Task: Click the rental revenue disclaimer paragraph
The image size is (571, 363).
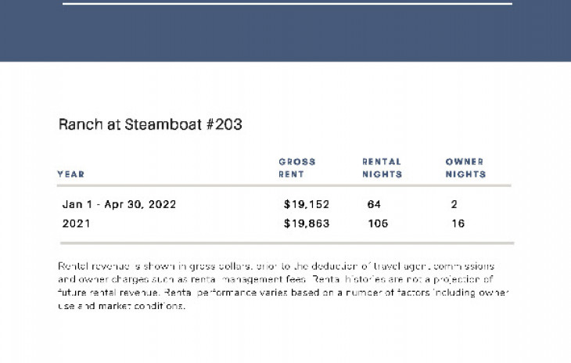Action: click(x=283, y=286)
